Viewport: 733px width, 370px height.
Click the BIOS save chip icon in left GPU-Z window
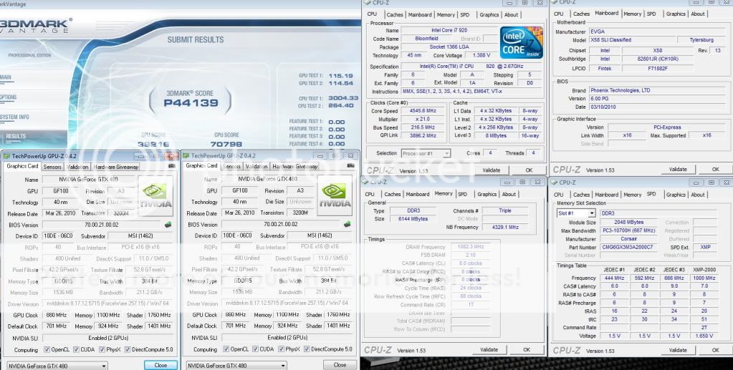[x=168, y=224]
